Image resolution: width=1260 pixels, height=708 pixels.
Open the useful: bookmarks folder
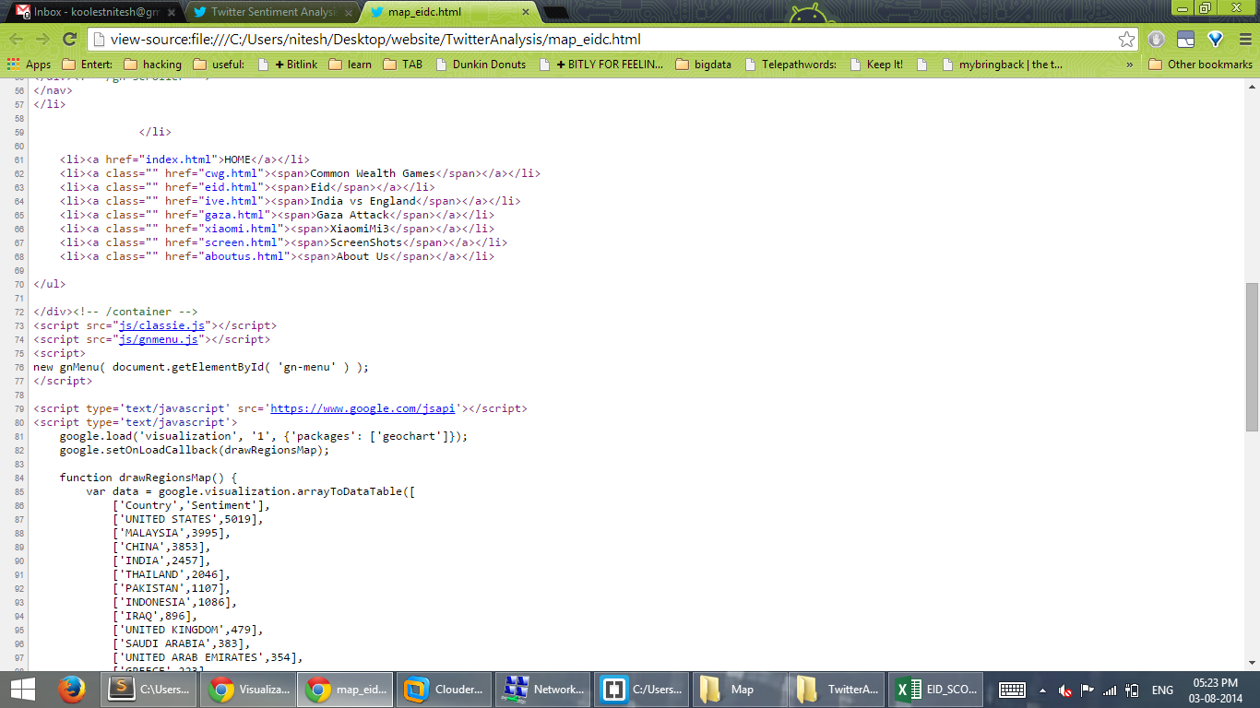click(x=218, y=65)
